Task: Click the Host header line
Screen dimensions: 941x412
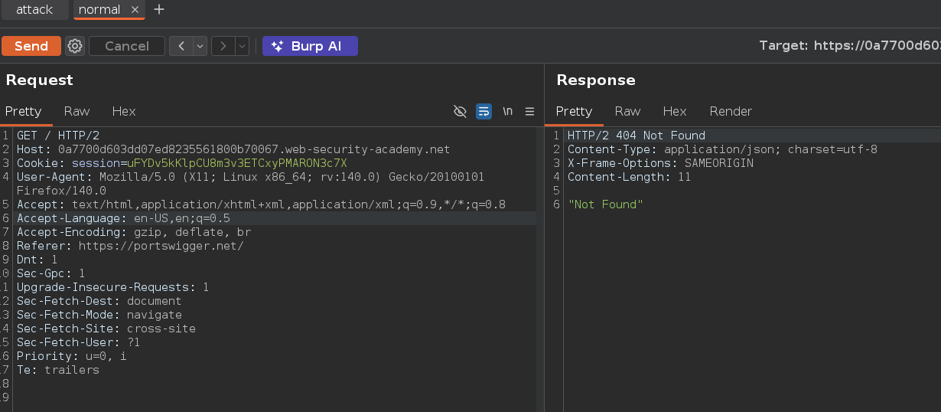Action: 233,149
